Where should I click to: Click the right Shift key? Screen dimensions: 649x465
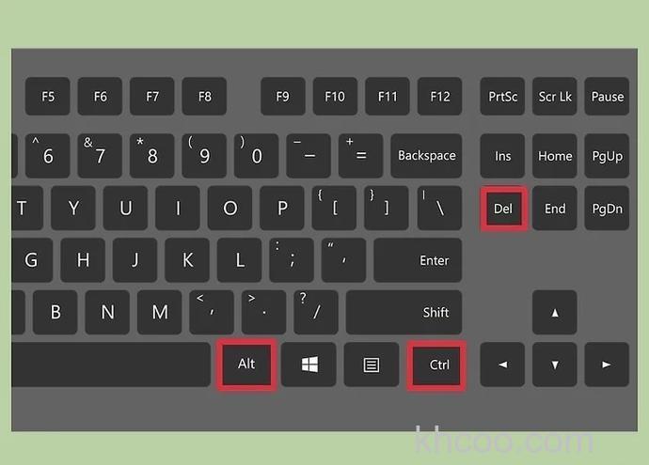pos(404,313)
